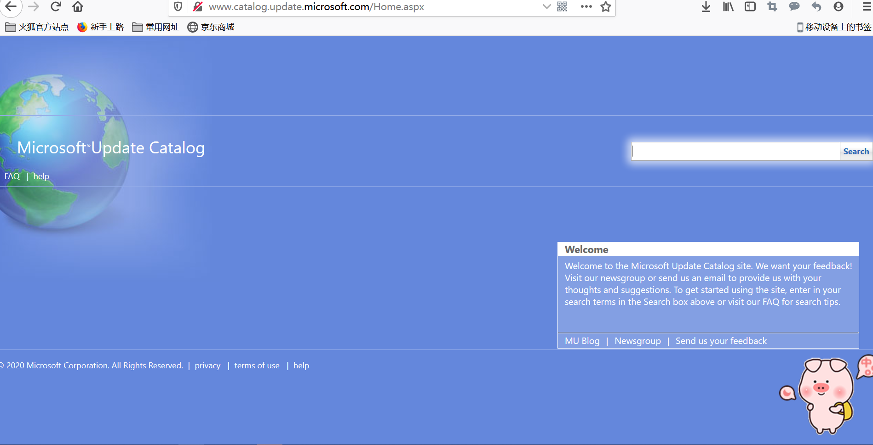Open the 新手上路 bookmark
The image size is (873, 445).
(101, 27)
